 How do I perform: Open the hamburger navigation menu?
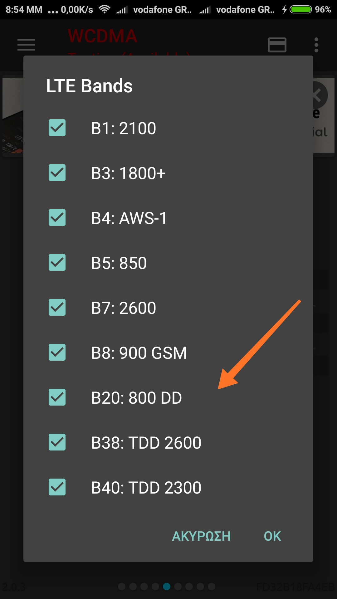click(x=26, y=45)
